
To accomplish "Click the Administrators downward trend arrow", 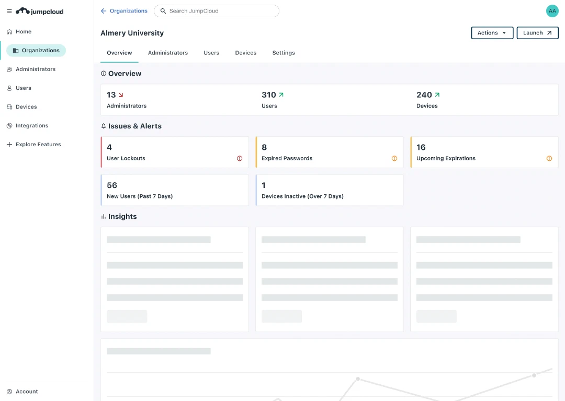I will coord(121,95).
